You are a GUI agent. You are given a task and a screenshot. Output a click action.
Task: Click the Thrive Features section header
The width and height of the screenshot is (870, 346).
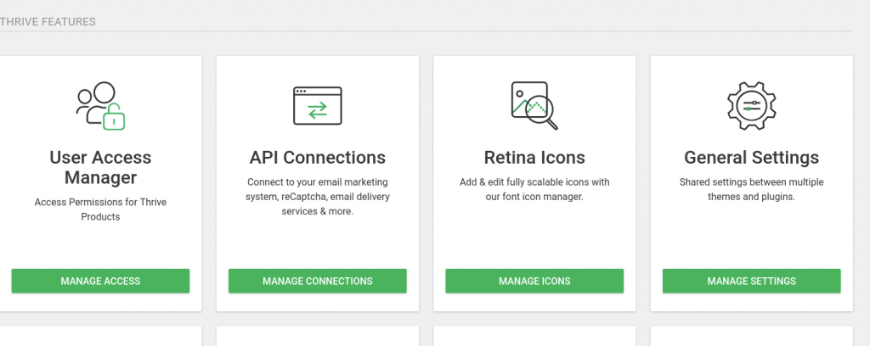tap(48, 21)
